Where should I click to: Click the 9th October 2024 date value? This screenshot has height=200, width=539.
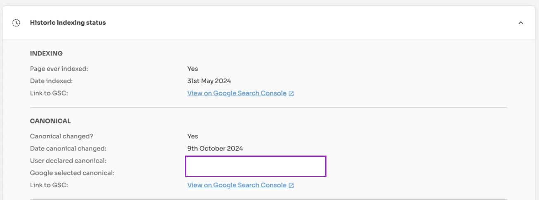[215, 149]
